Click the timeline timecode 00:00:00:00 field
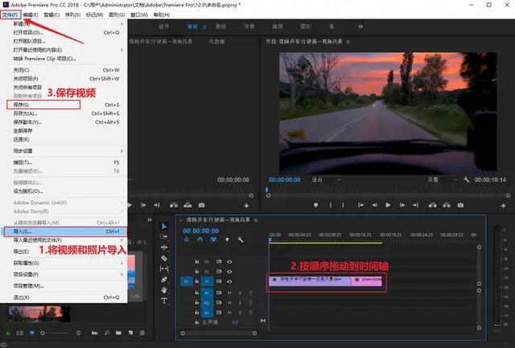Image resolution: width=515 pixels, height=348 pixels. pos(200,231)
